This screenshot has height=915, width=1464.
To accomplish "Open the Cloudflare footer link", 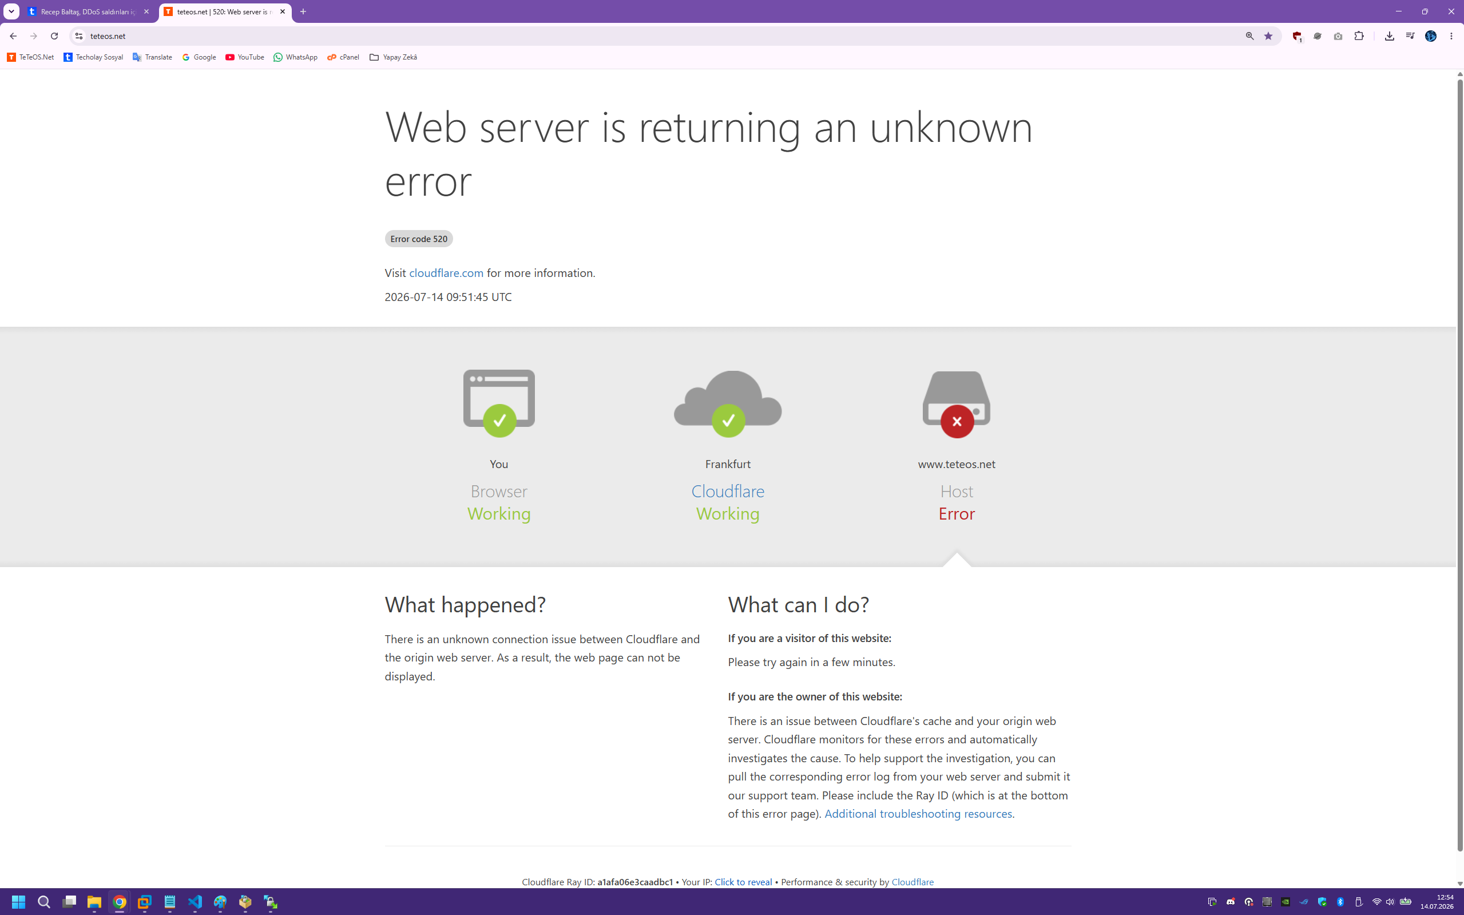I will 912,882.
